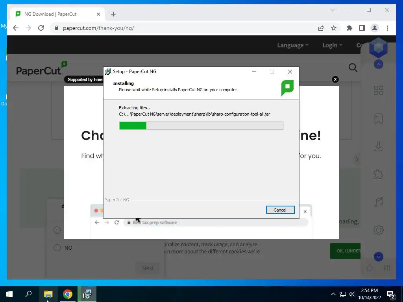Select the NG Download | PaperCut tab
Screen dimensions: 403x302
[57, 14]
